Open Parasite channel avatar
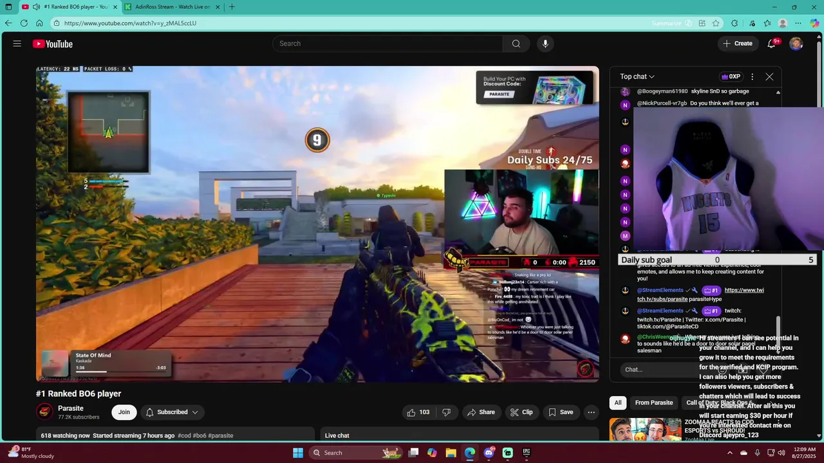This screenshot has height=463, width=824. (44, 412)
